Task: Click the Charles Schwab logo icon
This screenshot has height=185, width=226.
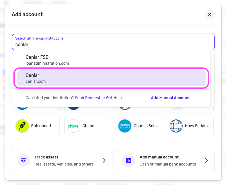Action: [x=125, y=126]
